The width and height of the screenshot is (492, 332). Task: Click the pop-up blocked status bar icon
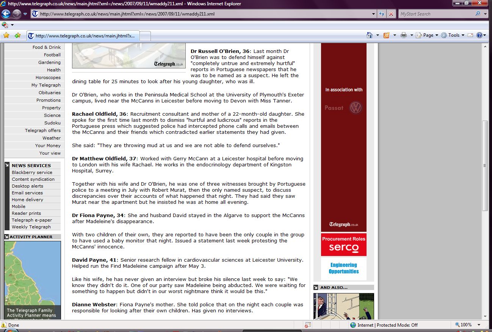coord(307,325)
